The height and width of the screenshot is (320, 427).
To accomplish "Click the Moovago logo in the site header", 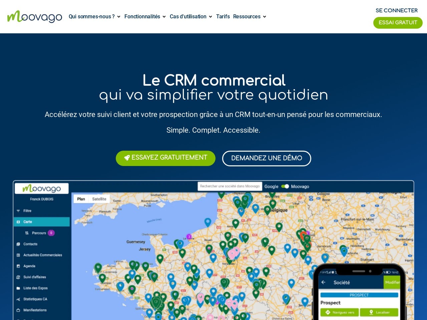I will coord(35,17).
